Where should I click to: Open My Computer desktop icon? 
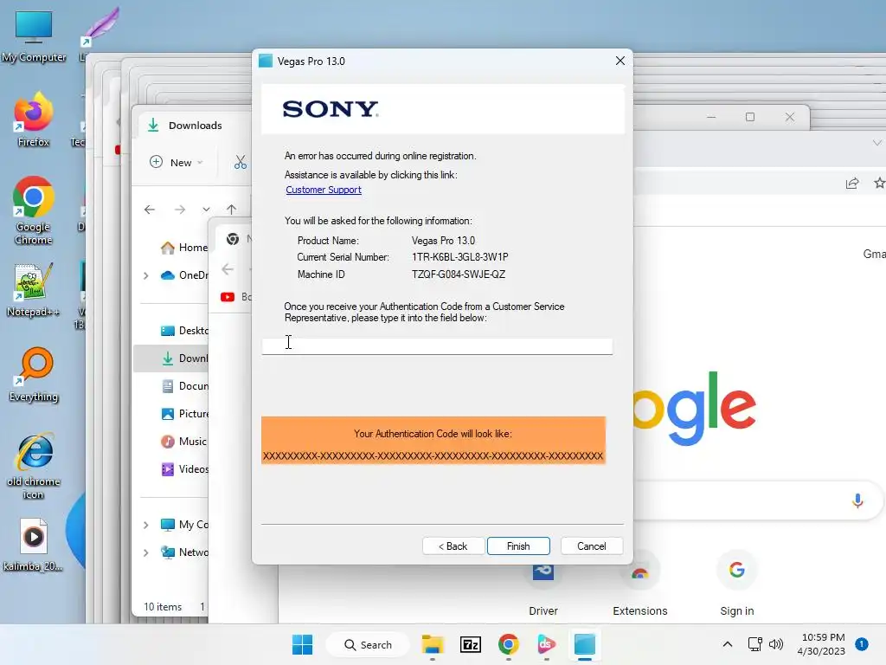pyautogui.click(x=34, y=35)
